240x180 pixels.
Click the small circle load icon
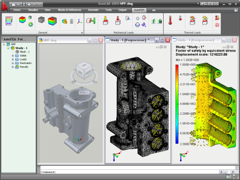(137, 18)
